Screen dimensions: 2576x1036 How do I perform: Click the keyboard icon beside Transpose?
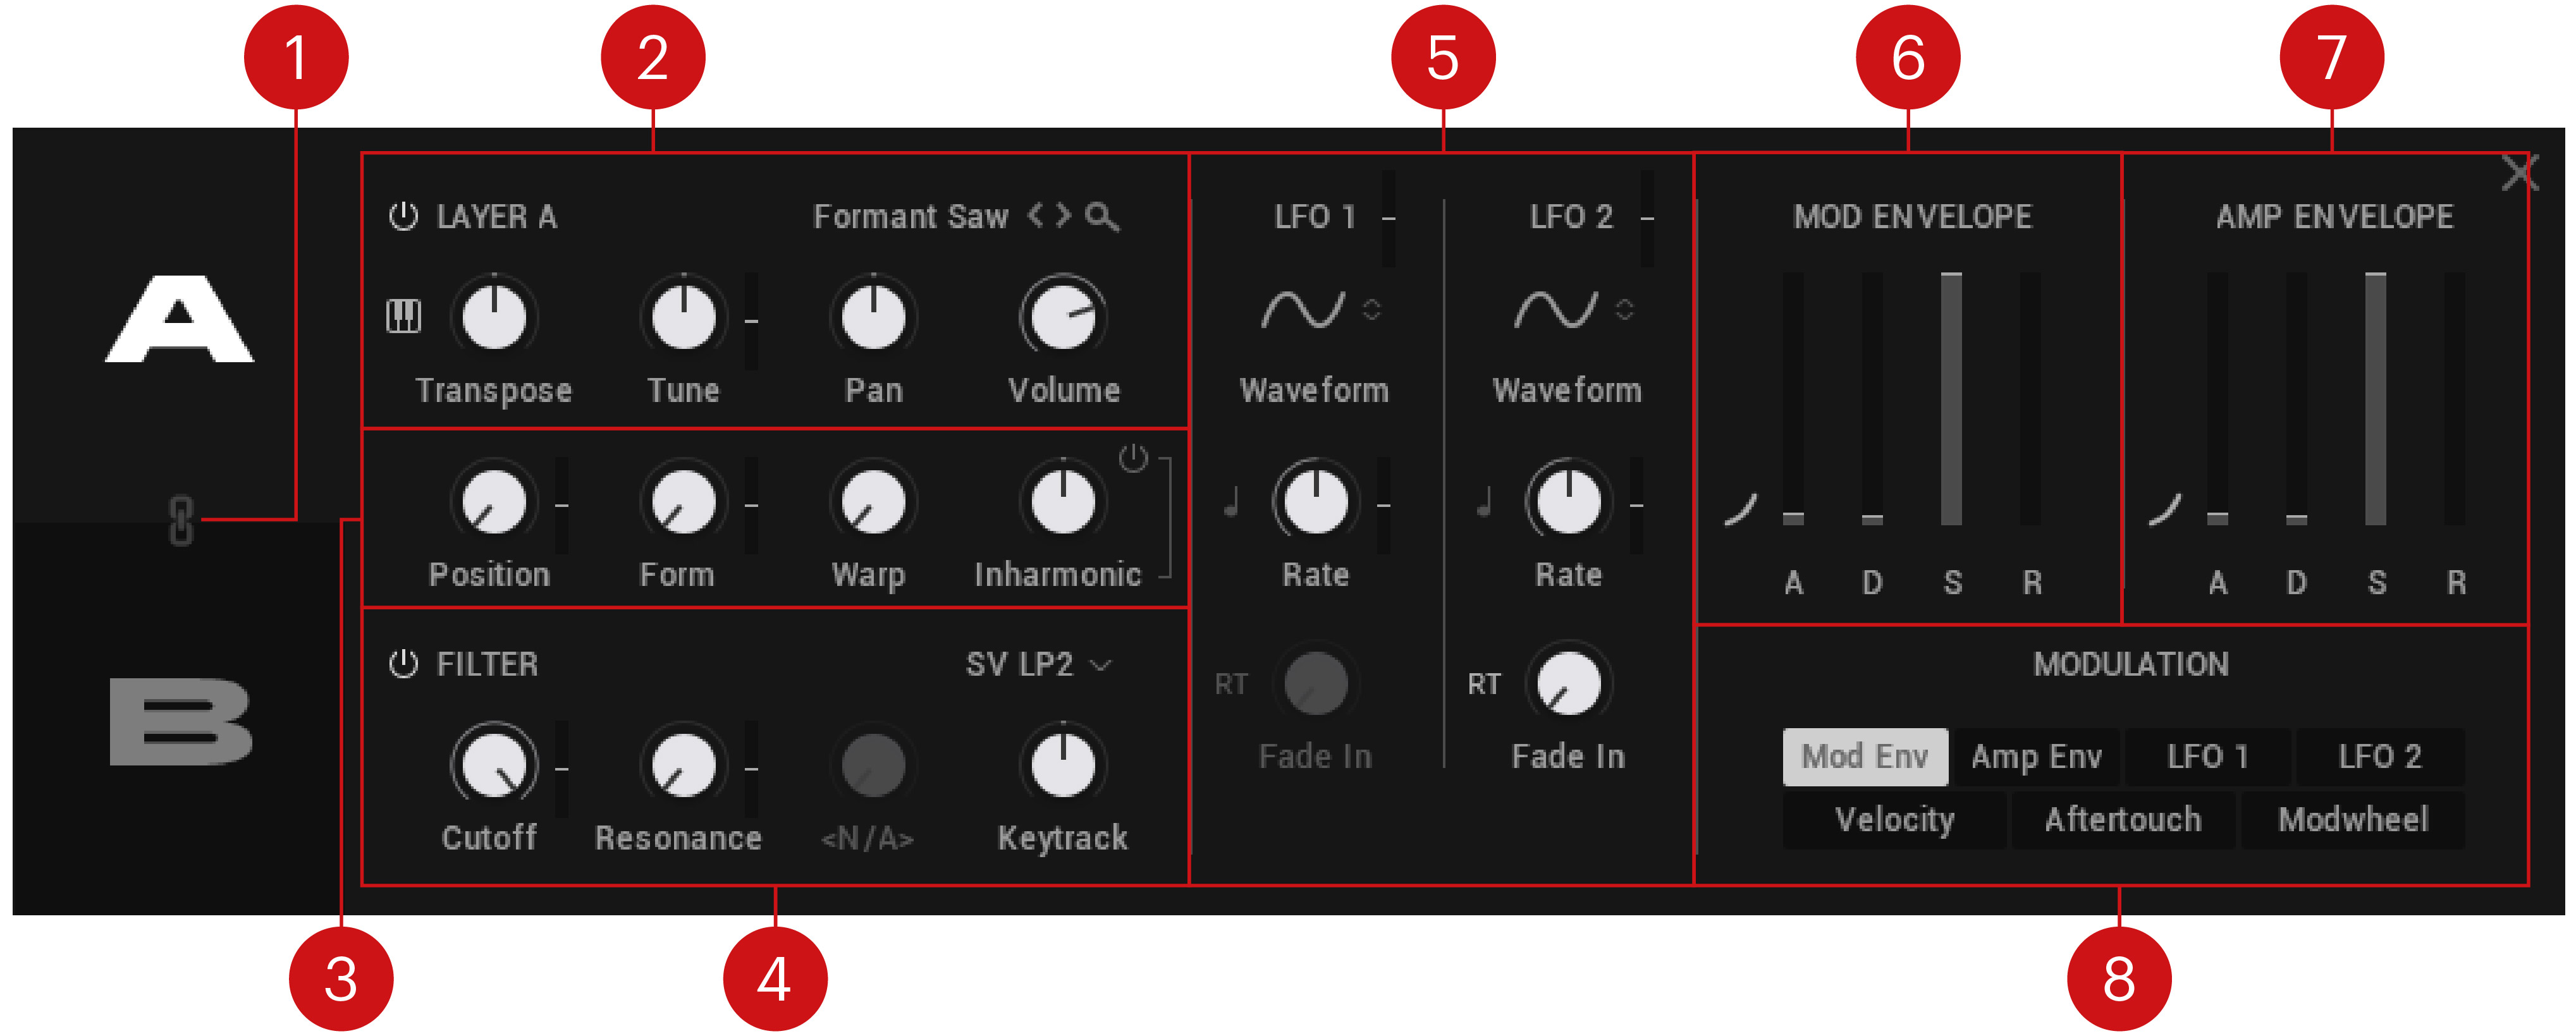pos(404,317)
